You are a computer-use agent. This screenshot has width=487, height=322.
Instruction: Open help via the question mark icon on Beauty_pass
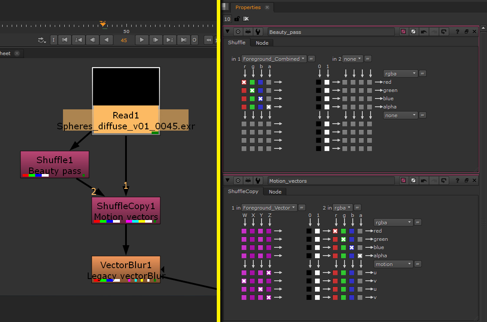[457, 31]
